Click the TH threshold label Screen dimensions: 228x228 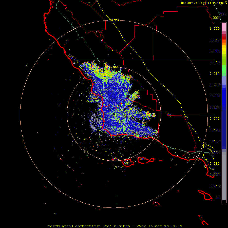(x=218, y=197)
